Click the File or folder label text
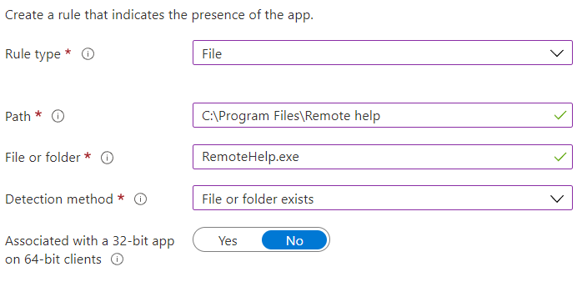Image resolution: width=587 pixels, height=302 pixels. [43, 158]
